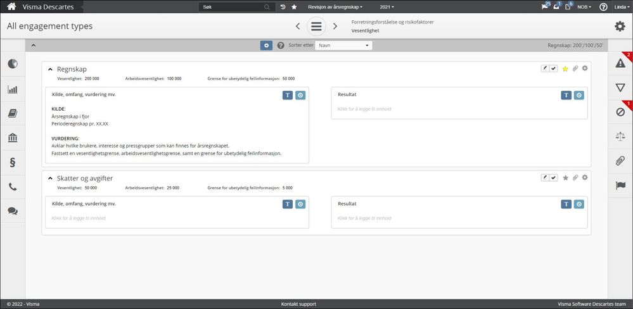This screenshot has width=633, height=309.
Task: Open the warning triangle panel with badge 2
Action: click(620, 63)
